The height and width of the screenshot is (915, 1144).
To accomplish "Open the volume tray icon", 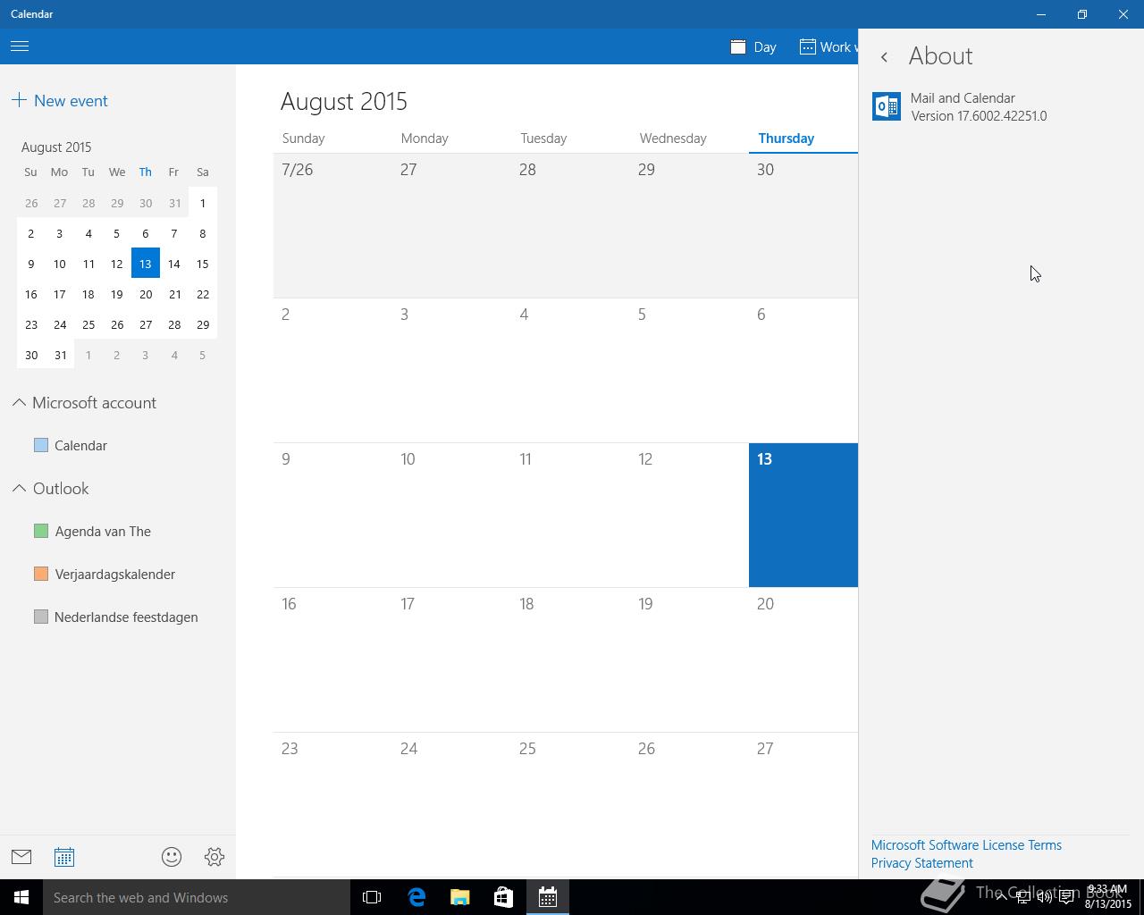I will pos(1044,897).
